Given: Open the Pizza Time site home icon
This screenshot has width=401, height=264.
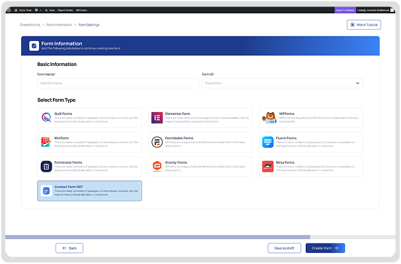Looking at the screenshot, I should (x=16, y=10).
